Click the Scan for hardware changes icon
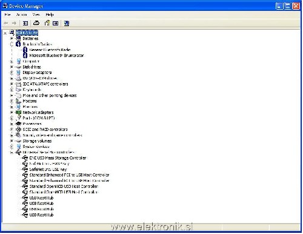 click(67, 23)
